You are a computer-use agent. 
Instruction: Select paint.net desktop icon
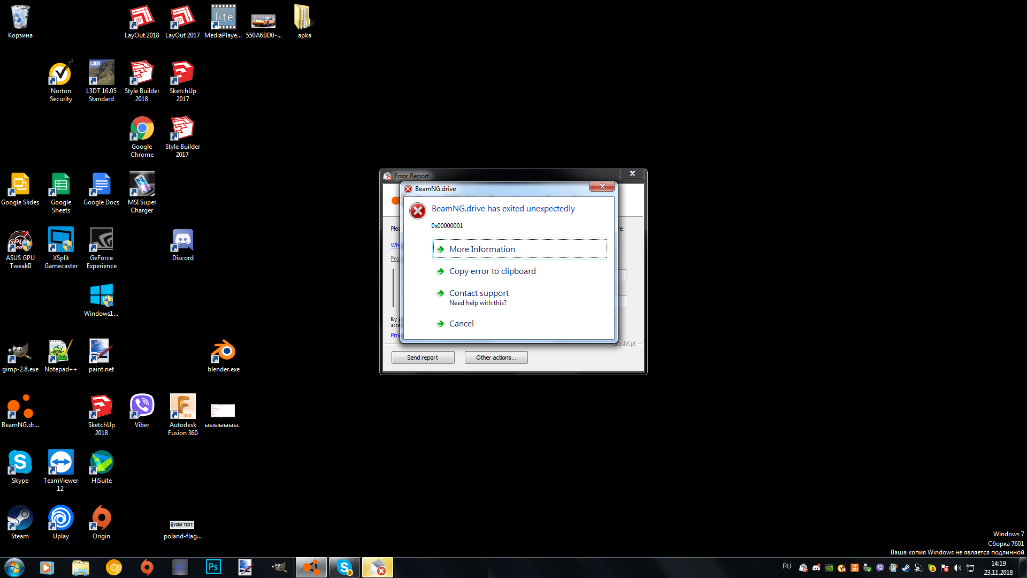101,356
